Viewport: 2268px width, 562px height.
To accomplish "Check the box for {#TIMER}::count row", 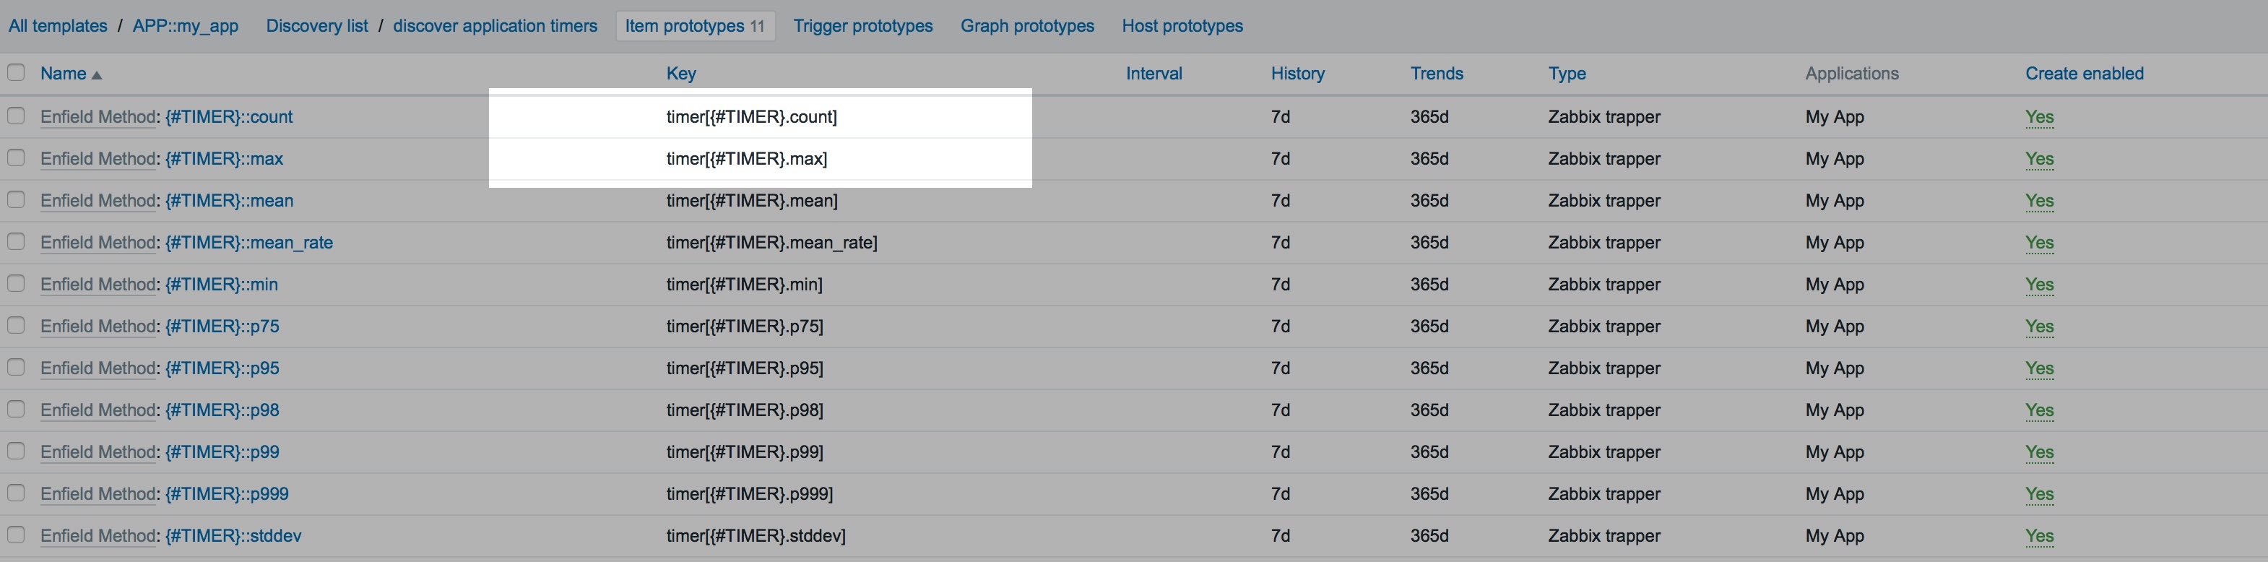I will (16, 116).
